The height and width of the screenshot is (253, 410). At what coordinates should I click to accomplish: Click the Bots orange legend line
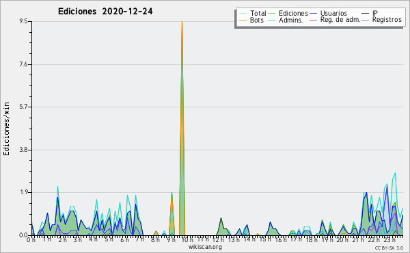(243, 20)
